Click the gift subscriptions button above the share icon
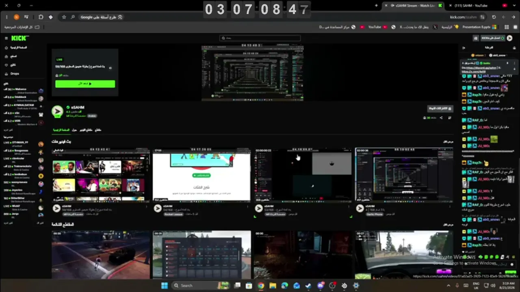This screenshot has height=292, width=520. click(x=440, y=108)
